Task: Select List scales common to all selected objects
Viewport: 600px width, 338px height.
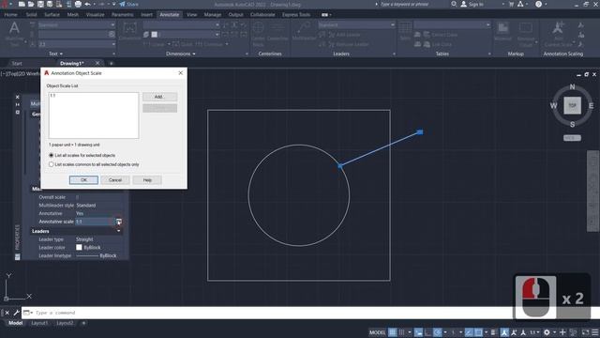Action: point(52,164)
